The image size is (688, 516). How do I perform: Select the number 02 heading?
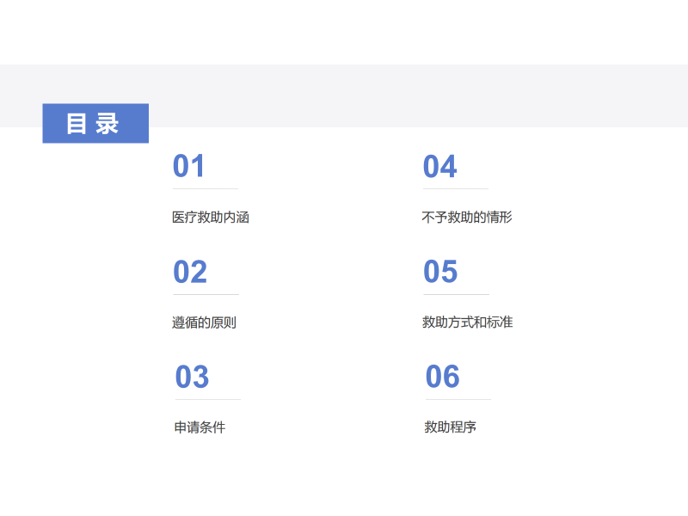(190, 272)
